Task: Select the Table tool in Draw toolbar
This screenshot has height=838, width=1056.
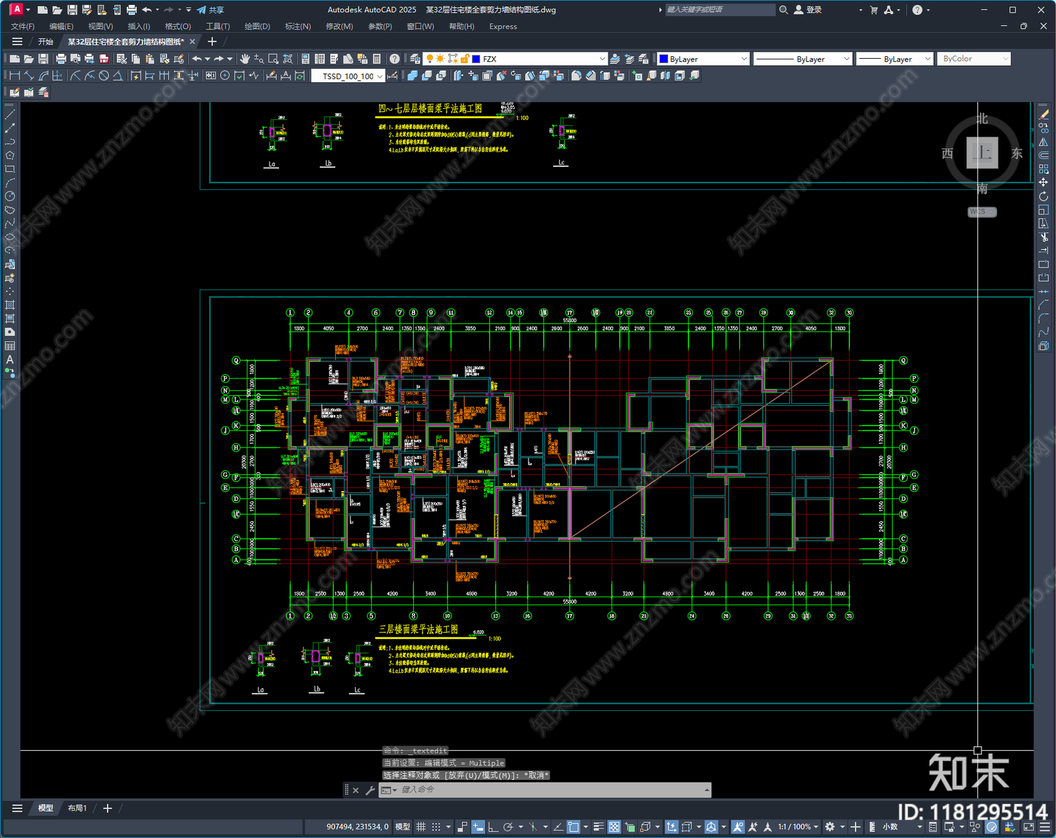Action: click(x=10, y=346)
